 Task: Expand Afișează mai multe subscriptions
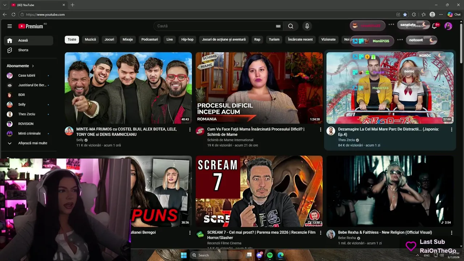click(x=29, y=143)
